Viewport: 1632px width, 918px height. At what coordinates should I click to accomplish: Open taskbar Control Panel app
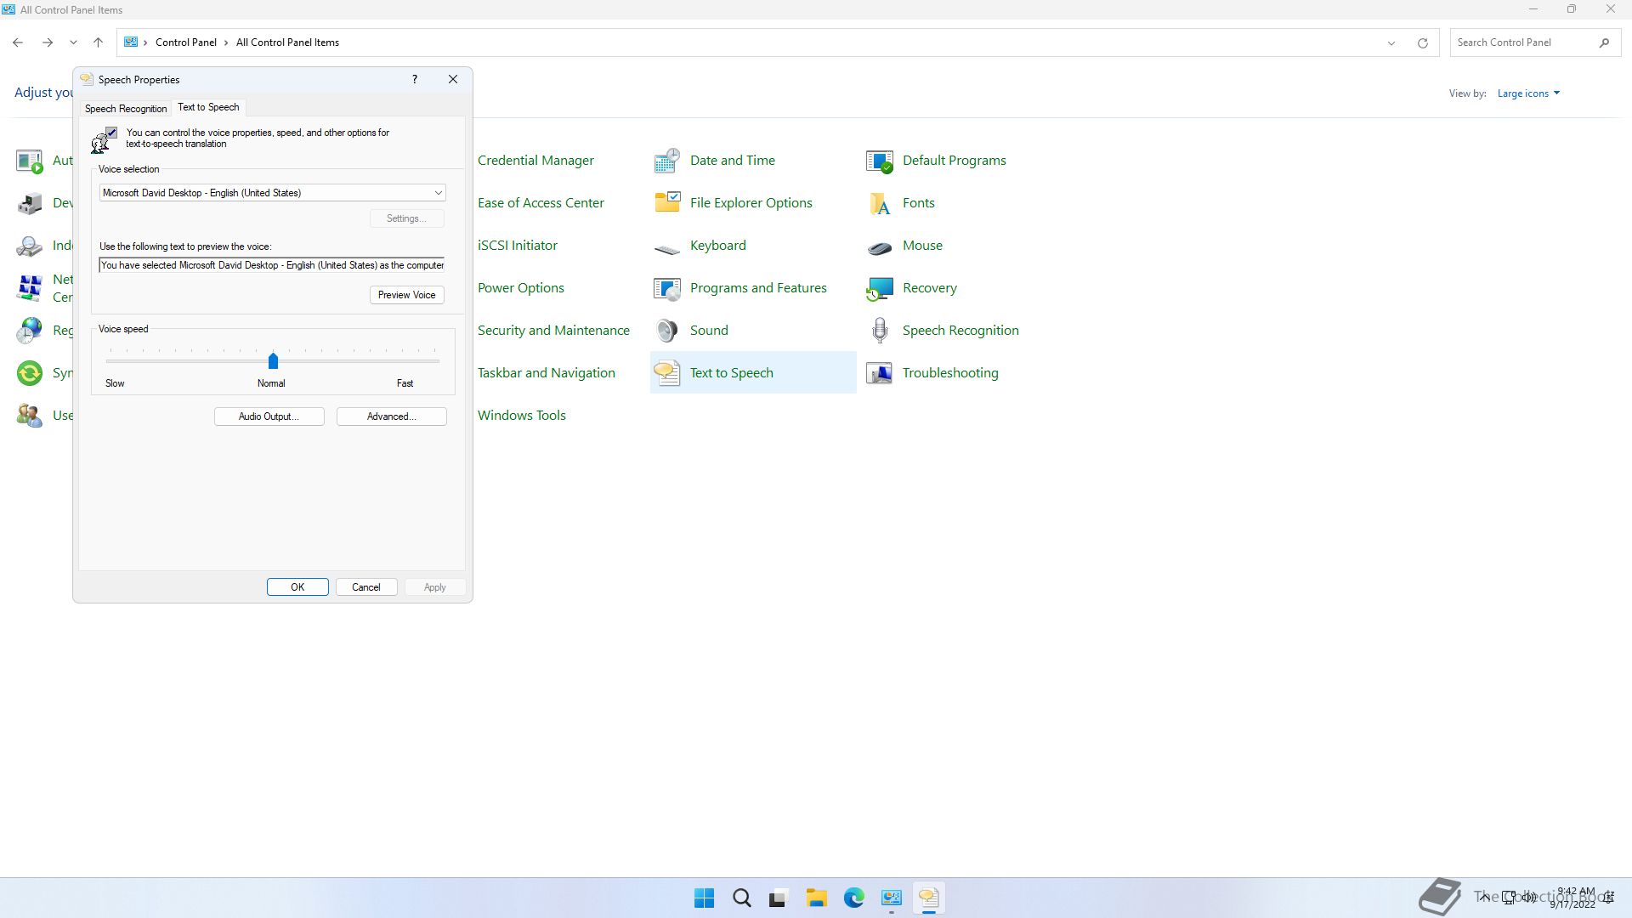(891, 898)
